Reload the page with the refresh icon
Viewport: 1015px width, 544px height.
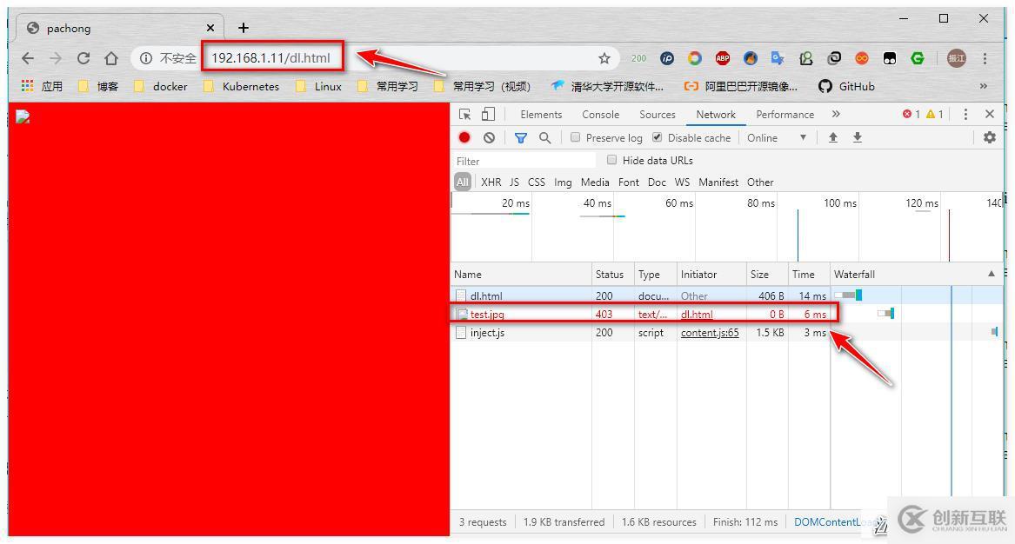(83, 58)
